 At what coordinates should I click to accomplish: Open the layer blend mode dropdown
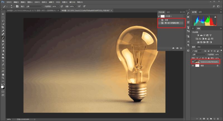pyautogui.click(x=199, y=54)
